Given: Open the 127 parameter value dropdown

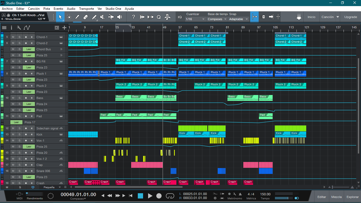Looking at the screenshot, I should point(42,19).
